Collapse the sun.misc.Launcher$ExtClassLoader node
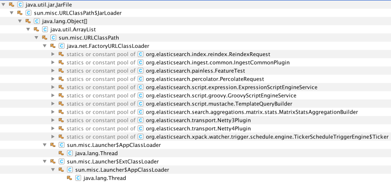391x182 pixels. 44,162
